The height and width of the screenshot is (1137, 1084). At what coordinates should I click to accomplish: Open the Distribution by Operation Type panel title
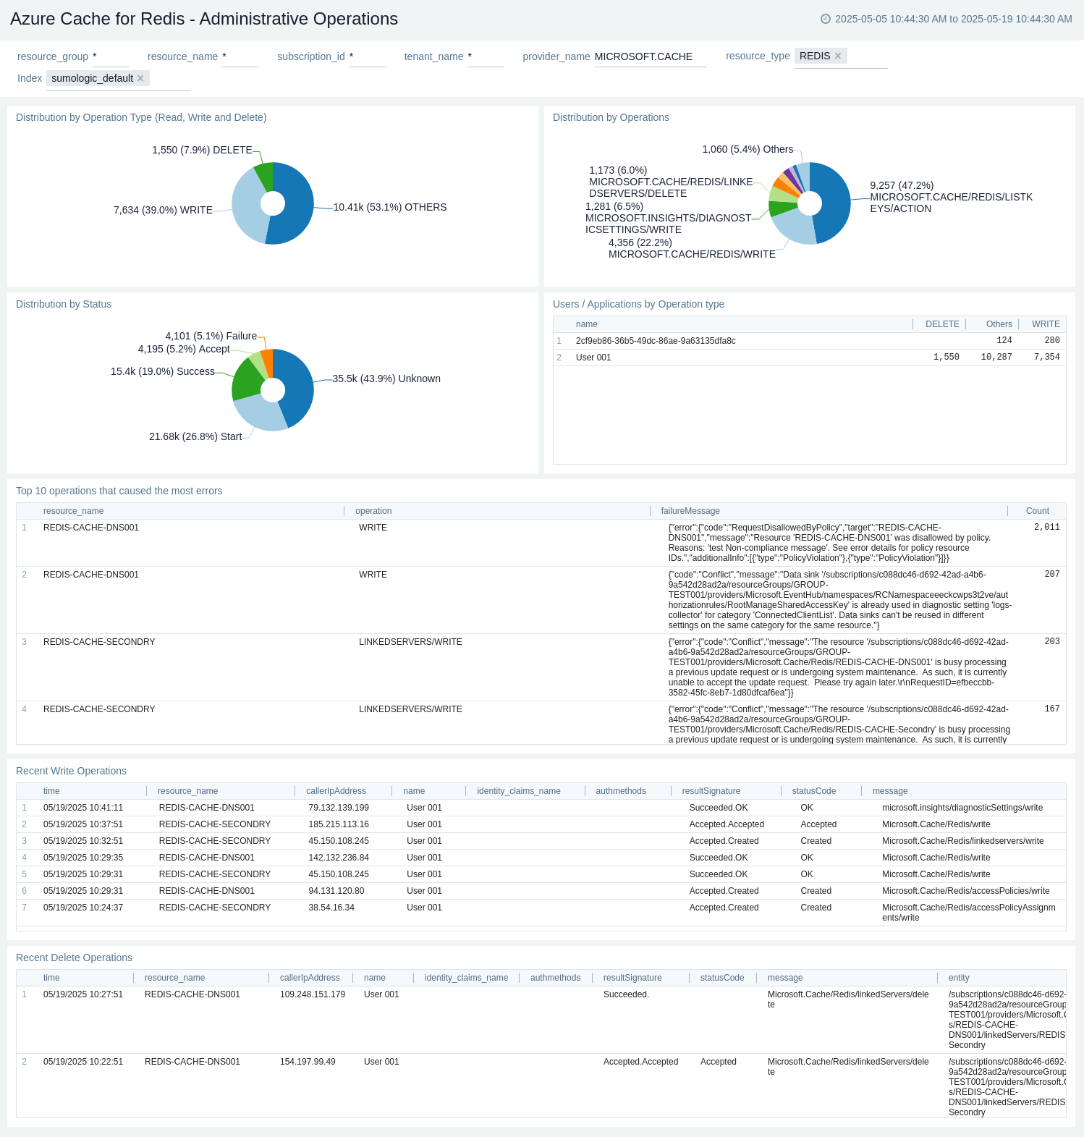click(141, 117)
